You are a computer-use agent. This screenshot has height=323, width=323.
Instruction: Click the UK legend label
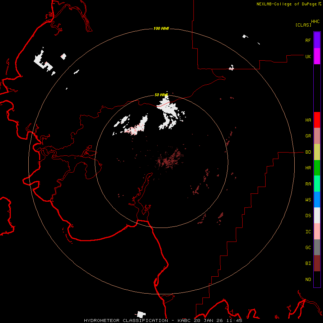[x=308, y=56]
